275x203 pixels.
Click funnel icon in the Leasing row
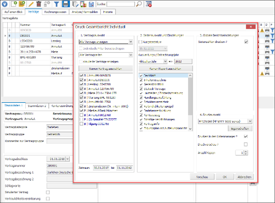click(x=272, y=41)
